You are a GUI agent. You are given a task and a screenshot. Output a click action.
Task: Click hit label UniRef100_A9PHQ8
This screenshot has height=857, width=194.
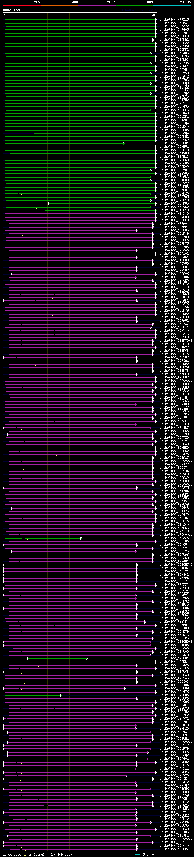coord(174,83)
